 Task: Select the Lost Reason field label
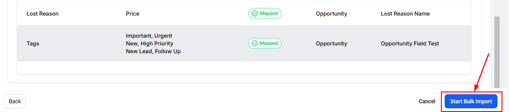pyautogui.click(x=42, y=14)
